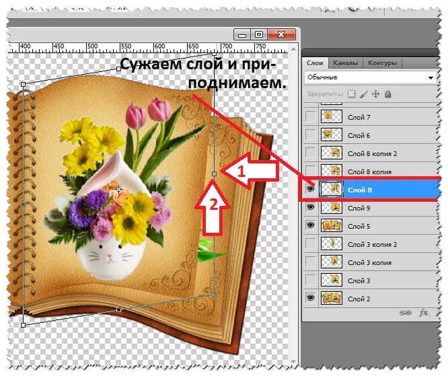Switch to the Слои tab
The height and width of the screenshot is (376, 448).
(315, 63)
